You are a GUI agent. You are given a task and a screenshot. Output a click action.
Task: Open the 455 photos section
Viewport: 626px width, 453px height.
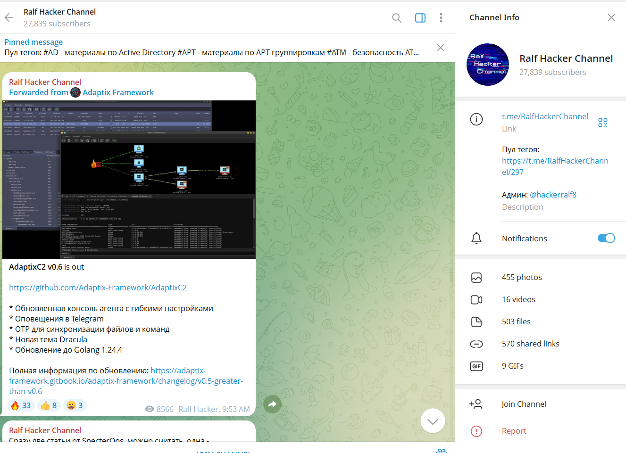[x=521, y=277]
